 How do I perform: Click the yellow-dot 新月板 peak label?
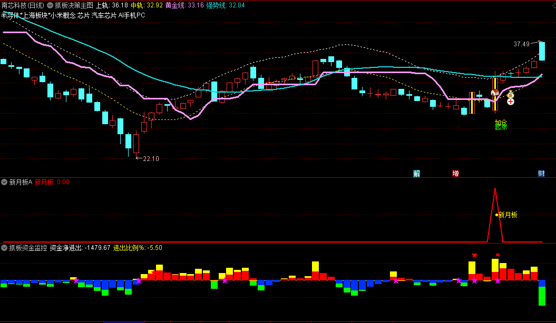click(x=506, y=215)
